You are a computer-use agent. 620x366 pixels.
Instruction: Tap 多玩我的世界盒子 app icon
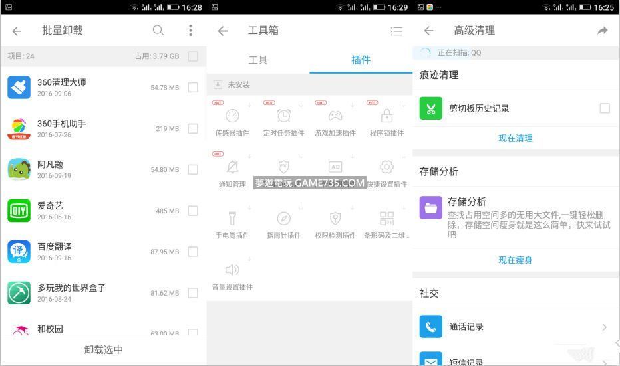coord(19,293)
